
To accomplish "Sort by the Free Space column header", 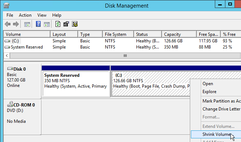I will click(x=208, y=34).
